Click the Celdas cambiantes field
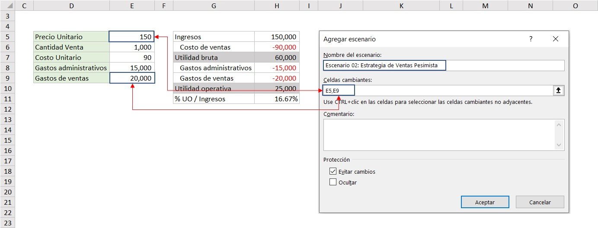The width and height of the screenshot is (598, 228). (x=438, y=91)
